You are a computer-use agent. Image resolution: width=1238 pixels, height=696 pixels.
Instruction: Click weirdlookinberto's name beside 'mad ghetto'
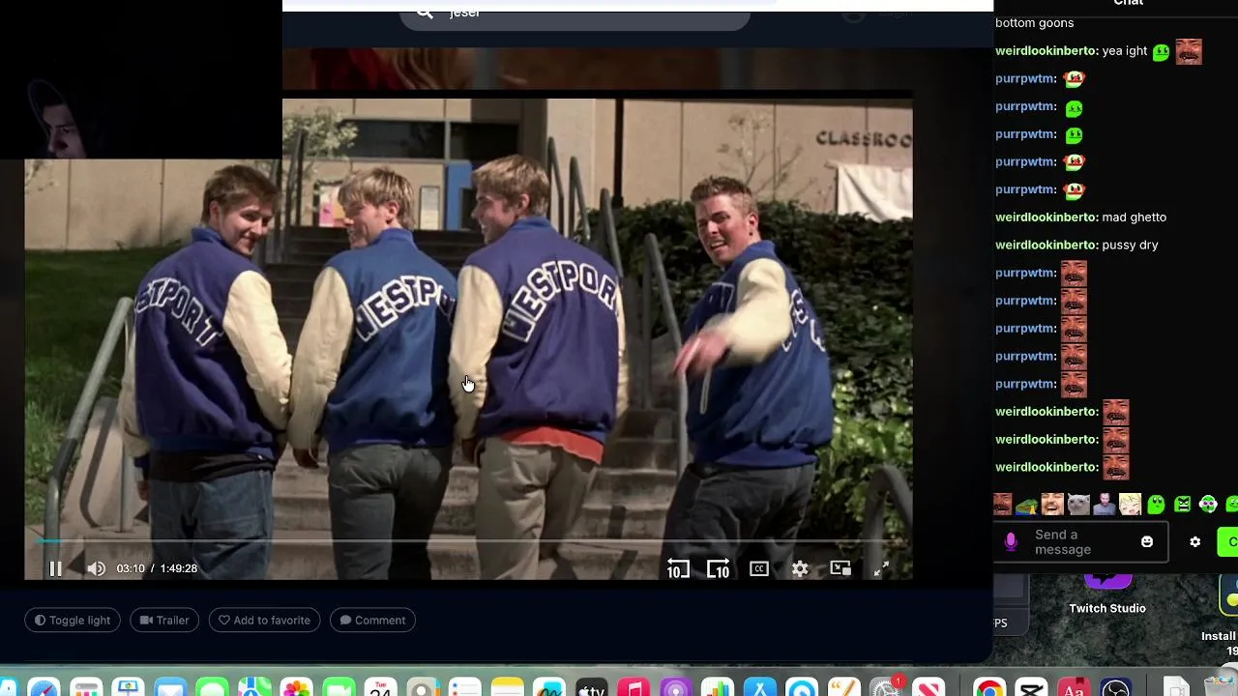point(1046,217)
